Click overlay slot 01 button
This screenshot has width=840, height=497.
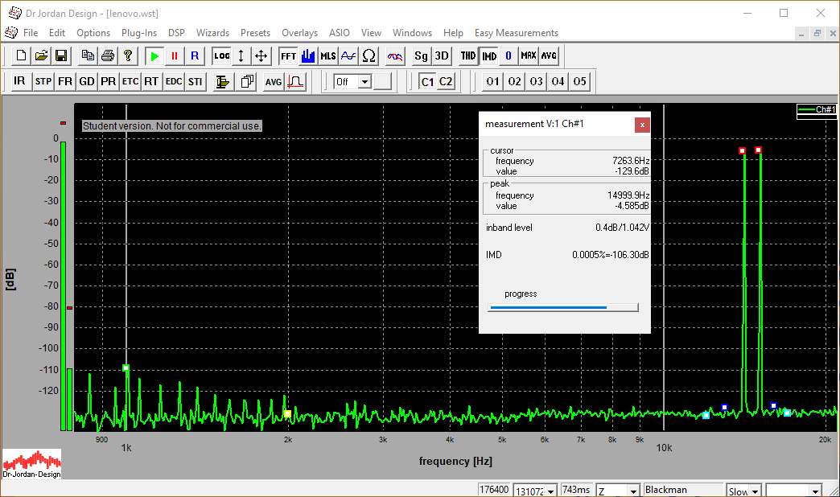coord(493,81)
